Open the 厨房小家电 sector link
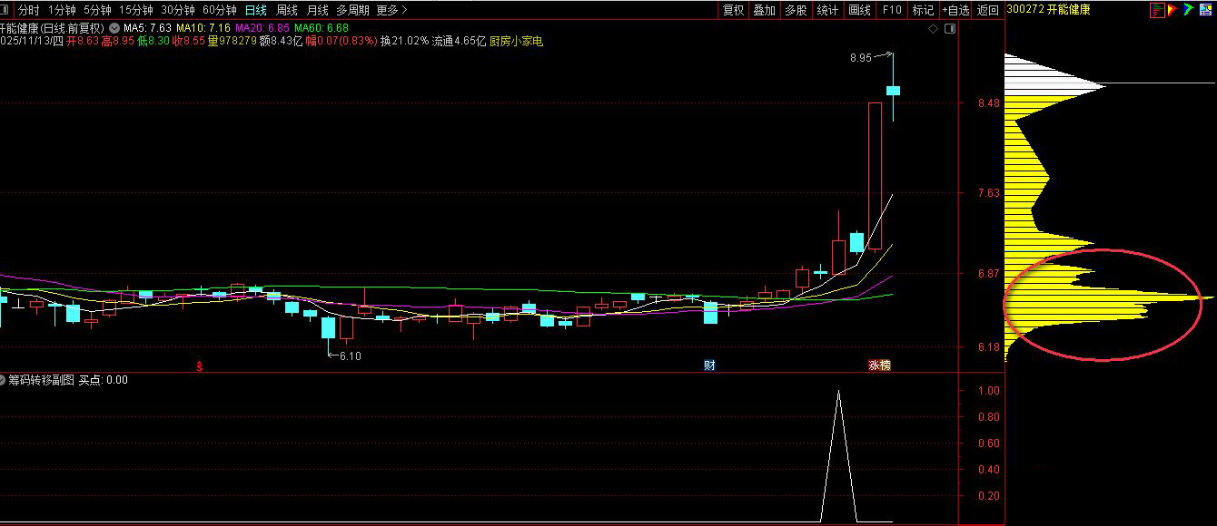 516,42
